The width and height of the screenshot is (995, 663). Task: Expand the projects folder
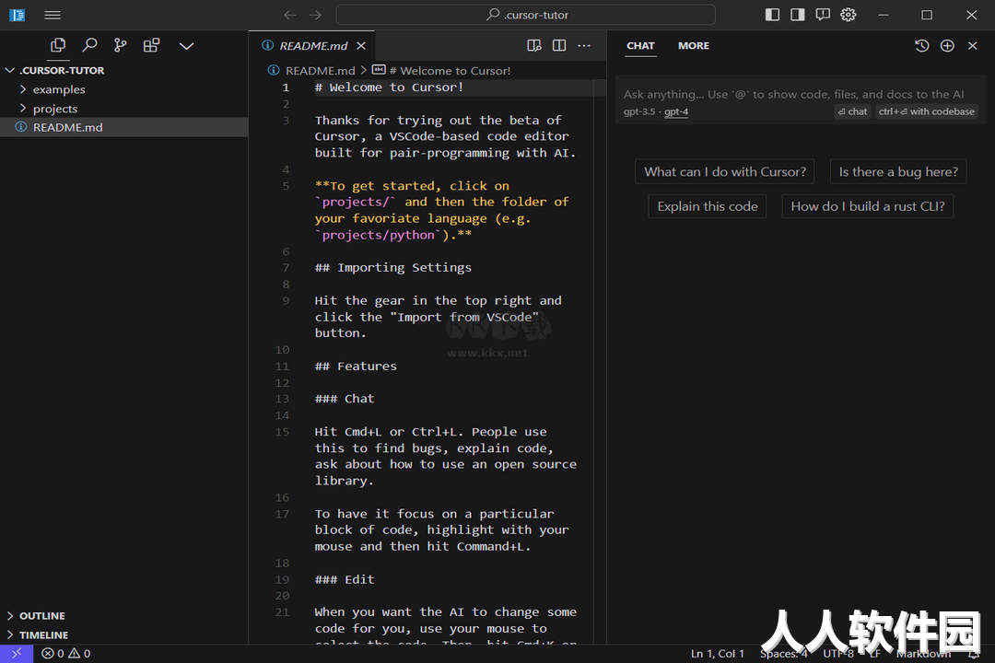124,109
